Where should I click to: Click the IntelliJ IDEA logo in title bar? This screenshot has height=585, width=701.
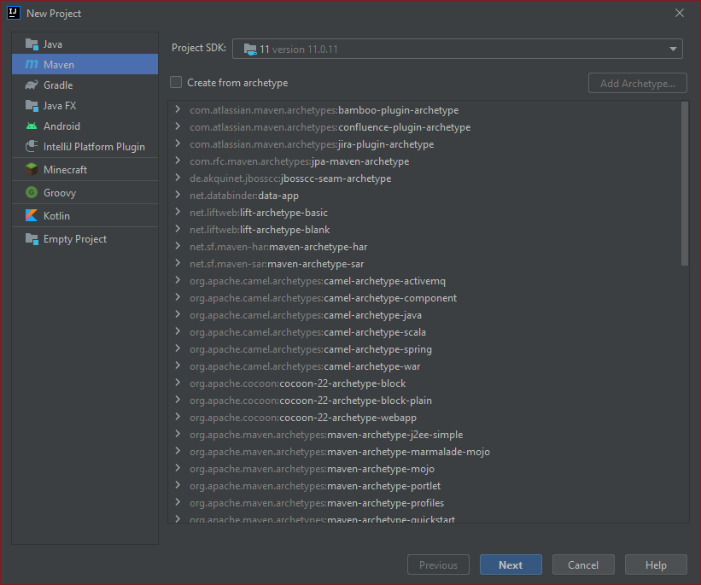(x=14, y=13)
